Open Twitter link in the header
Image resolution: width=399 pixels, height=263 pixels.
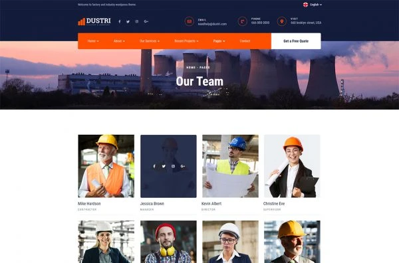click(x=128, y=22)
